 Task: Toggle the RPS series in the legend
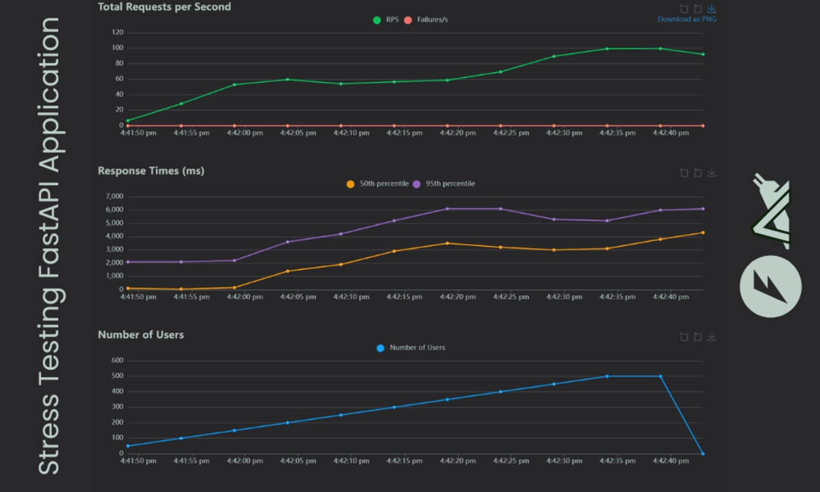pos(385,20)
